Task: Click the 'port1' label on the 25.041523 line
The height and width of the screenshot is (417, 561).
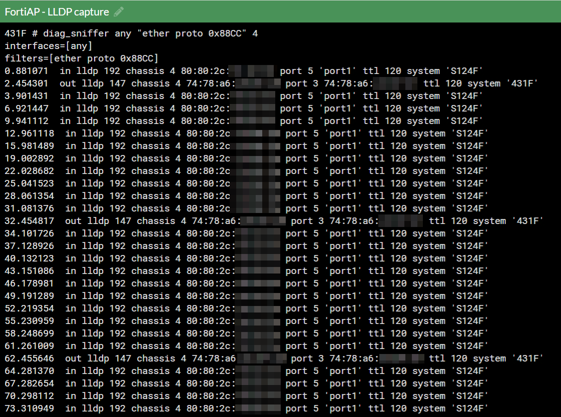Action: (x=344, y=183)
